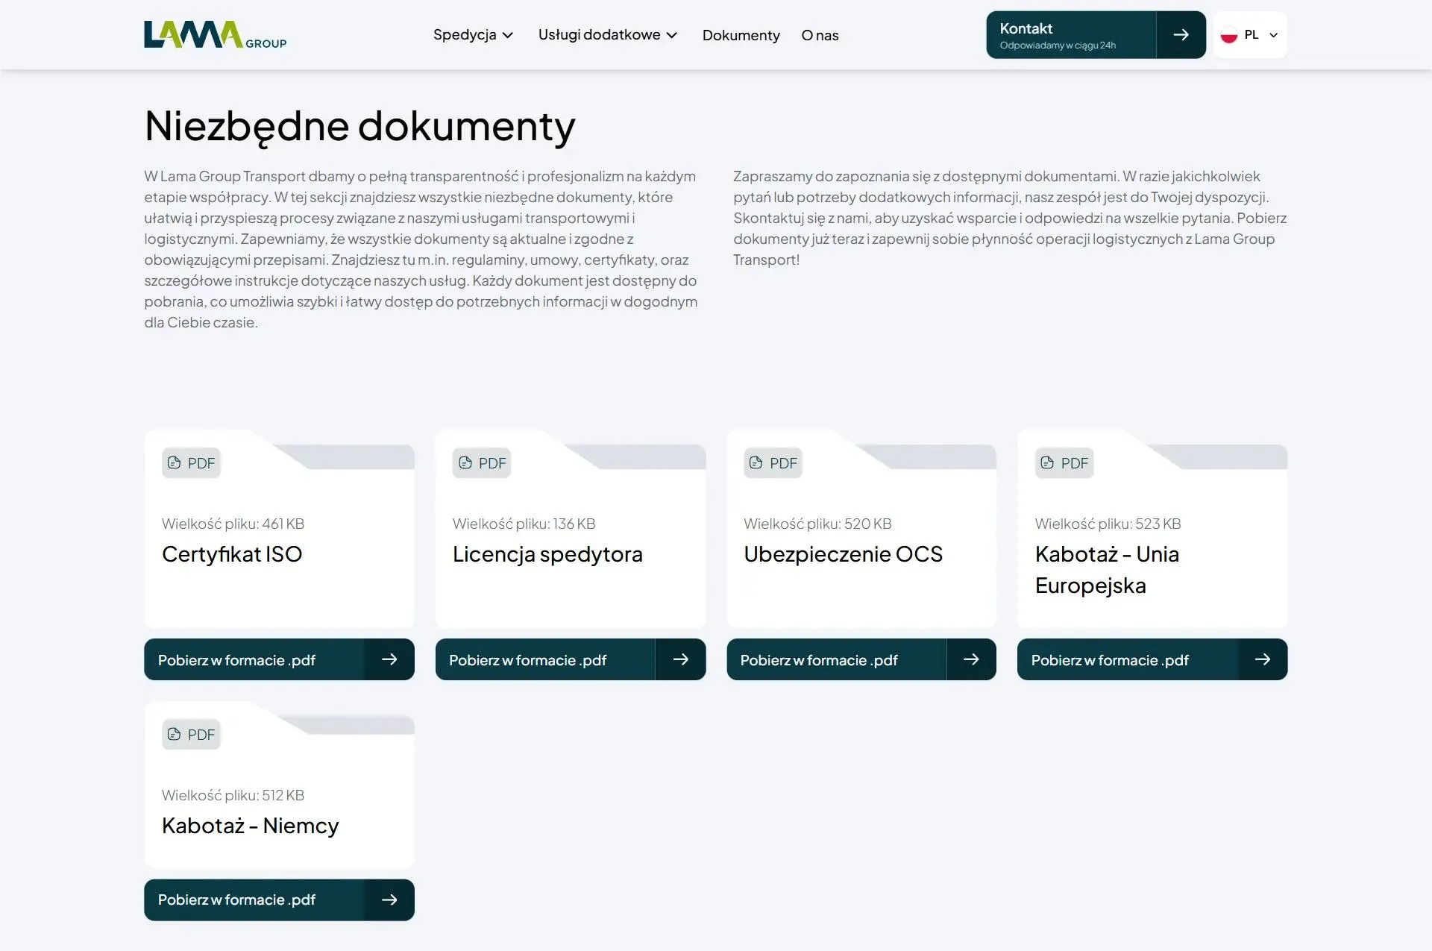Click the arrow icon in the Kontakt button

[1181, 35]
